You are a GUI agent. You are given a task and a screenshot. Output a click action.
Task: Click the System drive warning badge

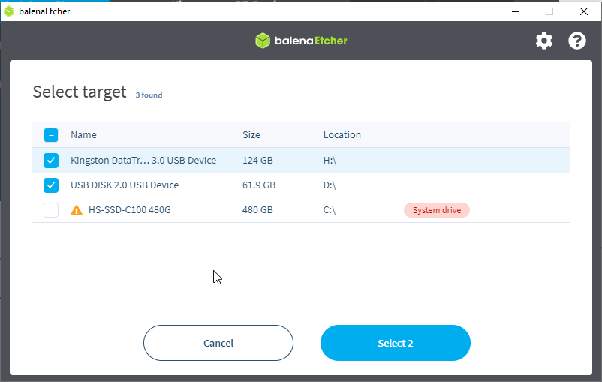437,210
